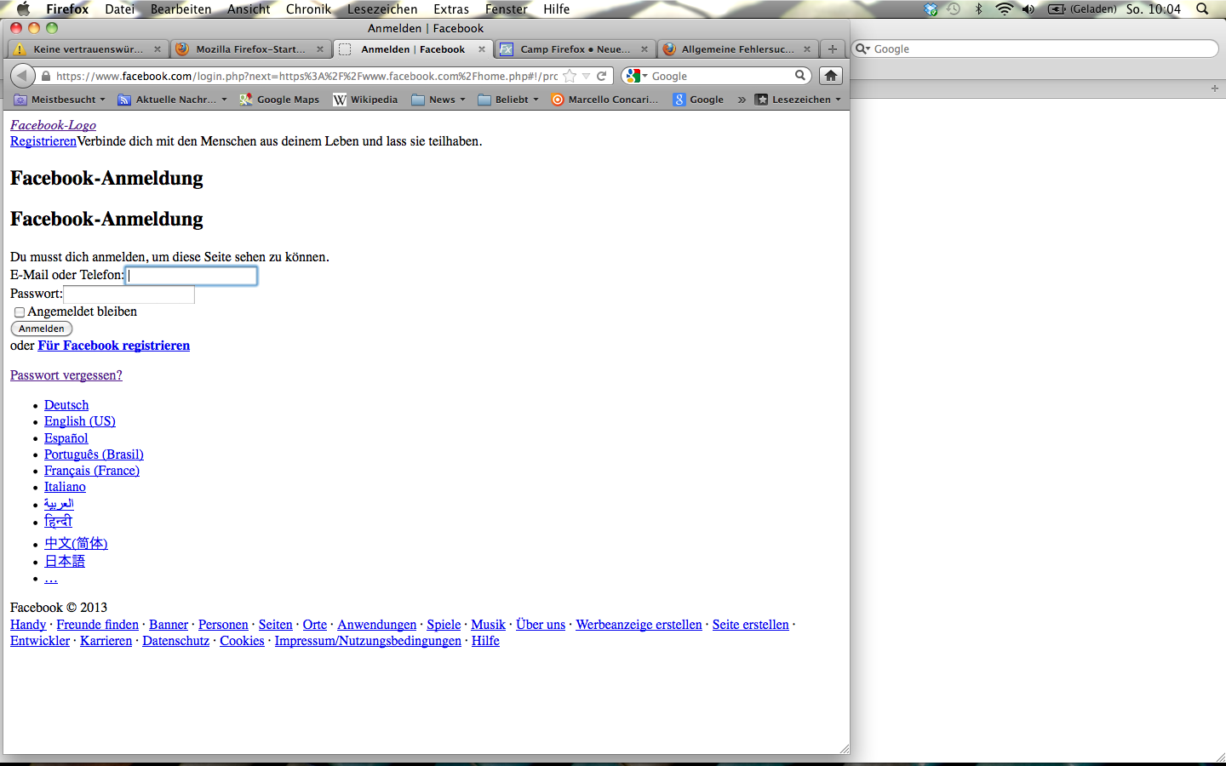Viewport: 1226px width, 766px height.
Task: Show more bookmarks with the double chevron
Action: tap(742, 100)
